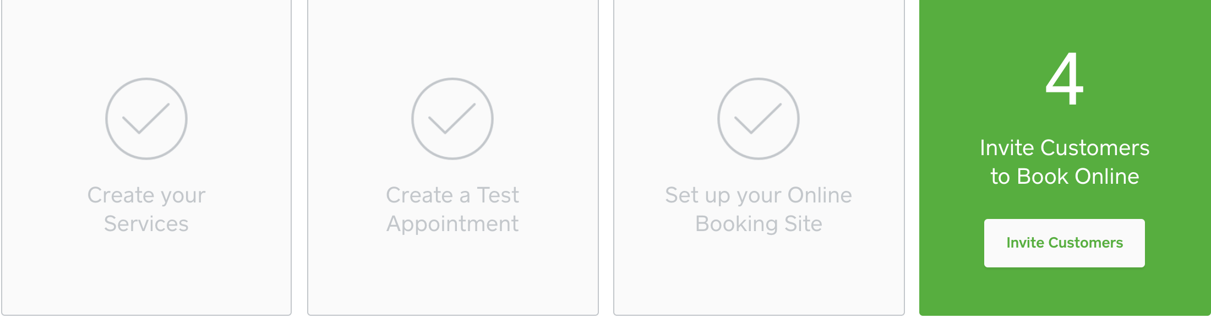1211x318 pixels.
Task: Click the large step number 4
Action: 1065,79
